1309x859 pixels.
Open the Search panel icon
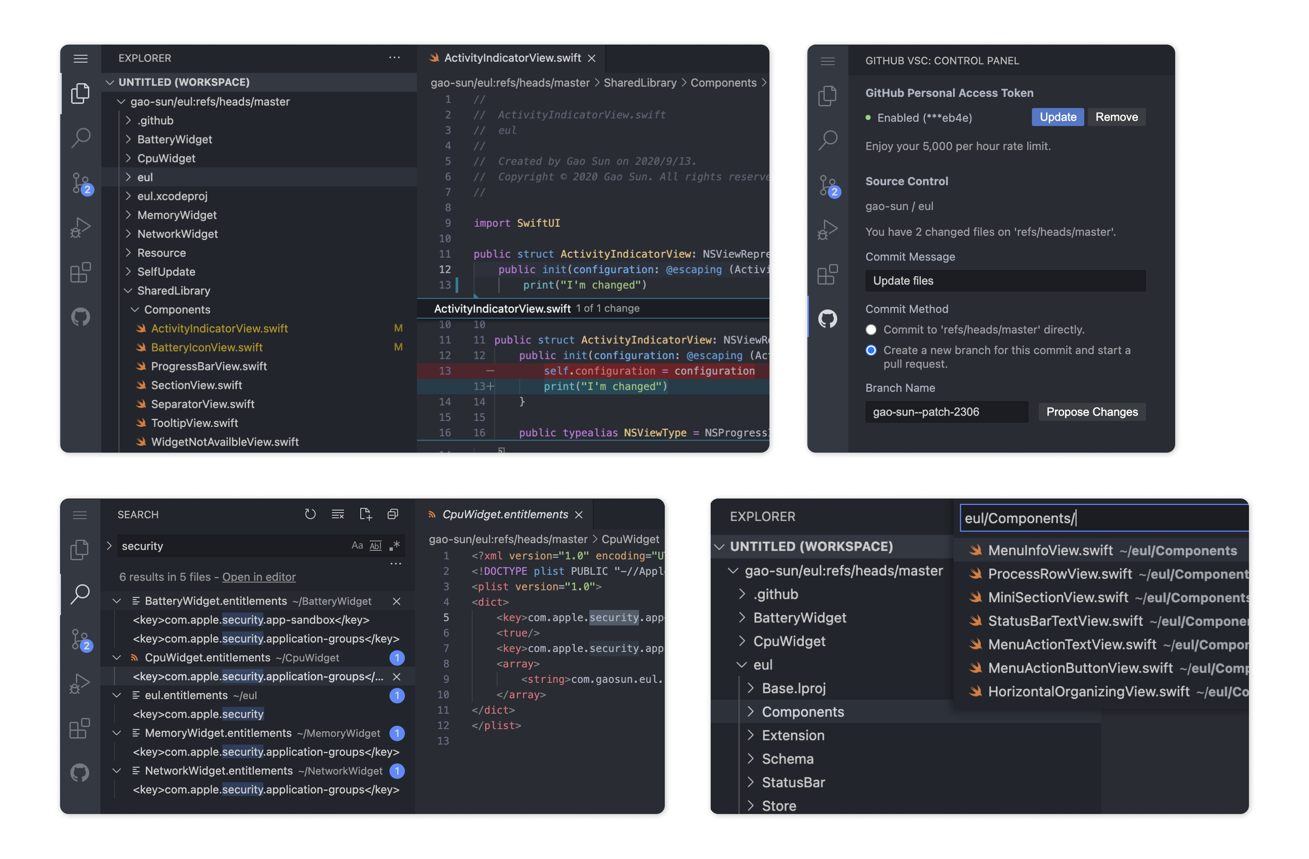(x=81, y=138)
